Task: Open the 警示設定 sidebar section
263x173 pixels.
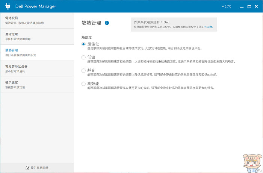Action: coord(37,85)
